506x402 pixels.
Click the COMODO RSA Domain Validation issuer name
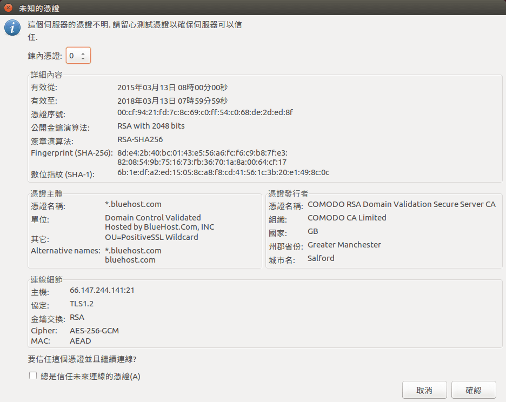pyautogui.click(x=401, y=204)
